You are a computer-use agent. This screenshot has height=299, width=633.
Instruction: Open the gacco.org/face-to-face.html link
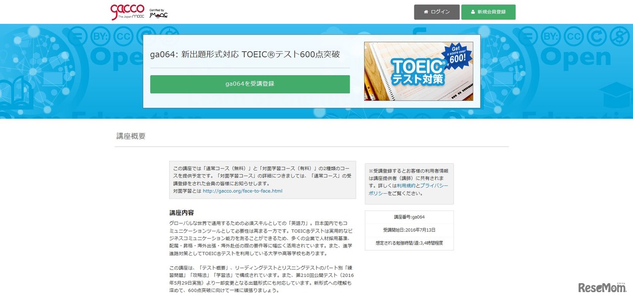242,191
